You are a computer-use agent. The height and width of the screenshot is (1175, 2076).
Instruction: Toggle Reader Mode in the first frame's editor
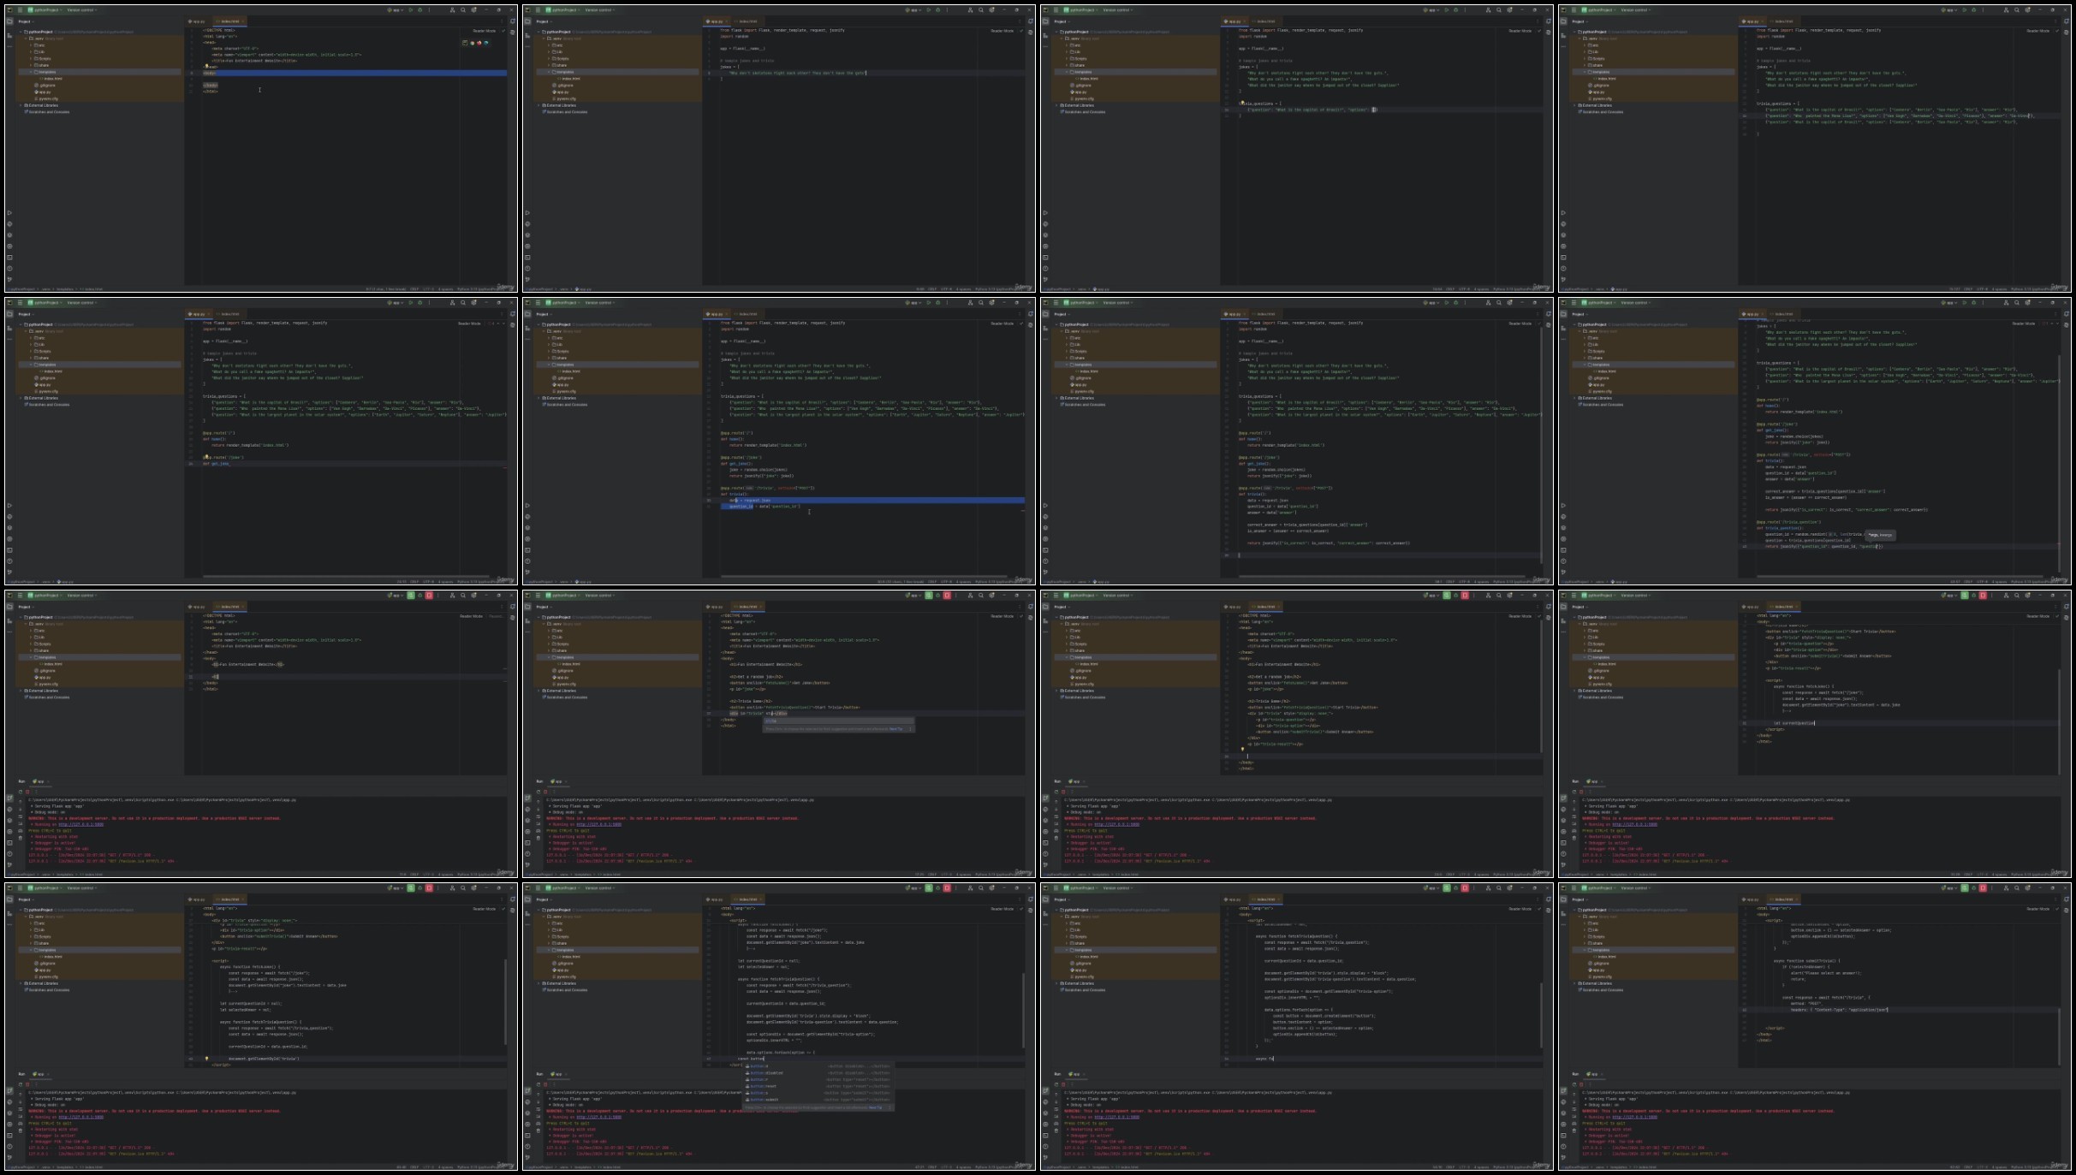(x=485, y=31)
